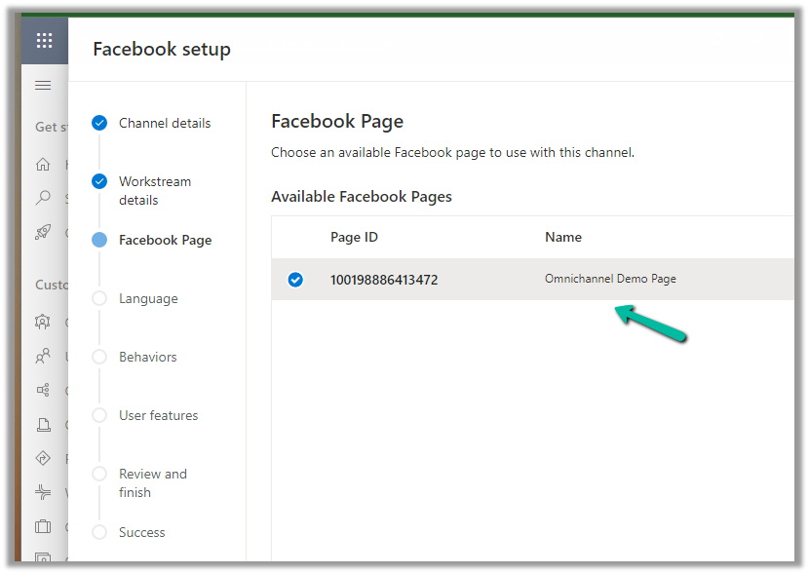809x574 pixels.
Task: Jump to the Behaviors step
Action: pos(148,358)
